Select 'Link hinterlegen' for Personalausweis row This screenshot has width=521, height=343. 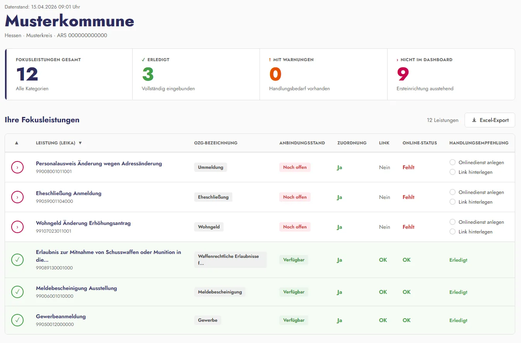[x=453, y=172]
